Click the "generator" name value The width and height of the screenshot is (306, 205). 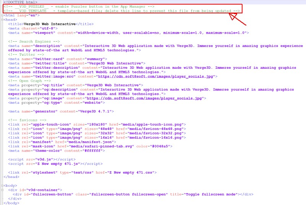pos(45,111)
